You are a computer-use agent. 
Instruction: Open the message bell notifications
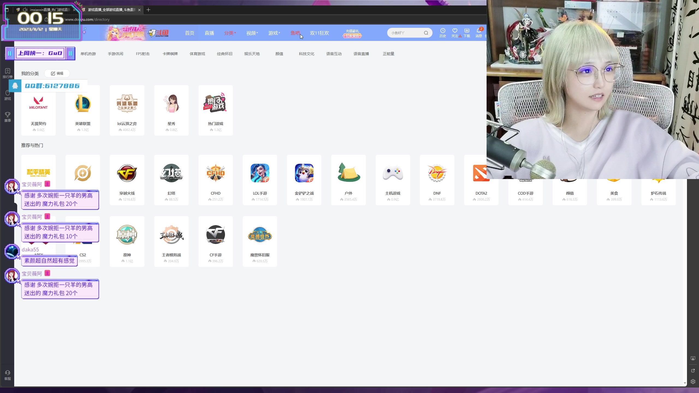click(x=479, y=31)
